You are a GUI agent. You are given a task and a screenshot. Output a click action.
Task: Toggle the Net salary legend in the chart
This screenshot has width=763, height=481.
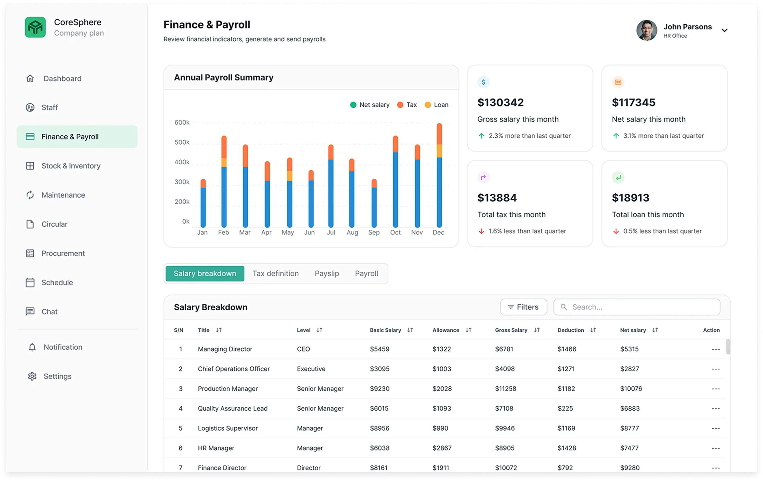click(370, 105)
